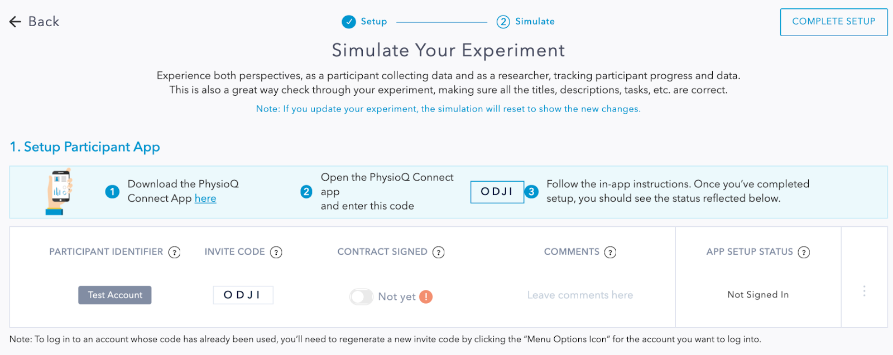Click the phone-in-hand illustration

point(59,192)
